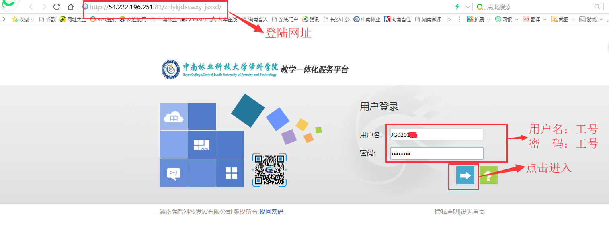Screen dimensions: 609x242
Task: Expand the 截图 tool dropdown arrow
Action: point(573,19)
